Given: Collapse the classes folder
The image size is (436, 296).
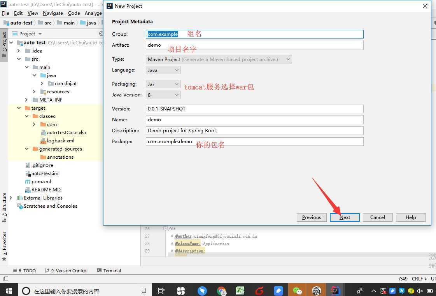Looking at the screenshot, I should coord(26,116).
